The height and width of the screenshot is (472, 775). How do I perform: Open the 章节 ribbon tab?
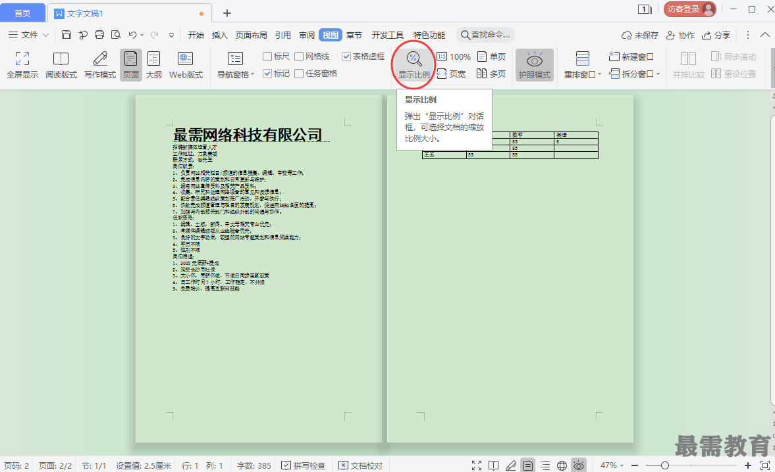point(354,35)
